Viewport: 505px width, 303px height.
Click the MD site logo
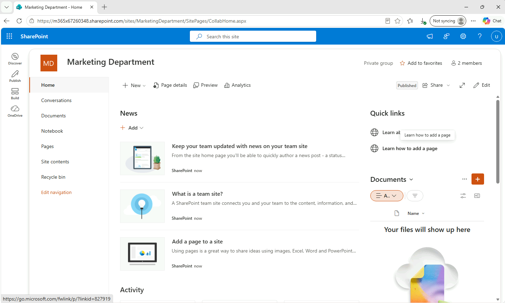[x=49, y=63]
